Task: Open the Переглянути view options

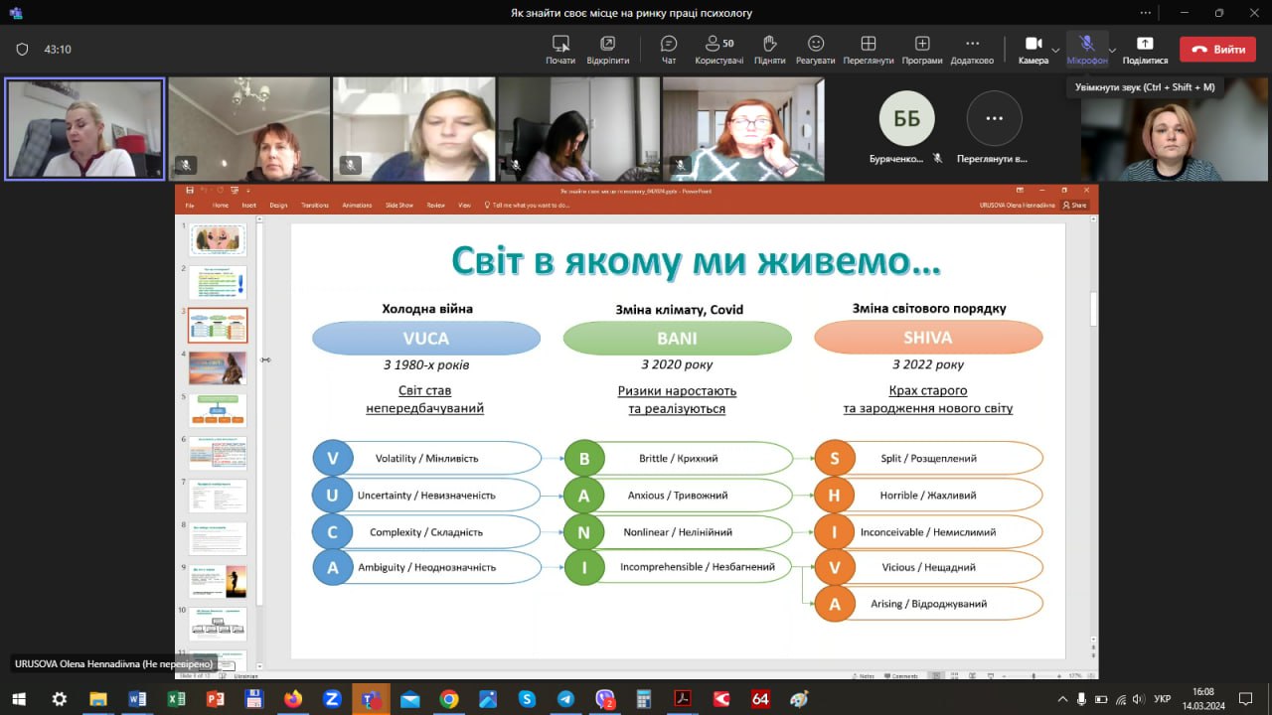Action: point(868,49)
